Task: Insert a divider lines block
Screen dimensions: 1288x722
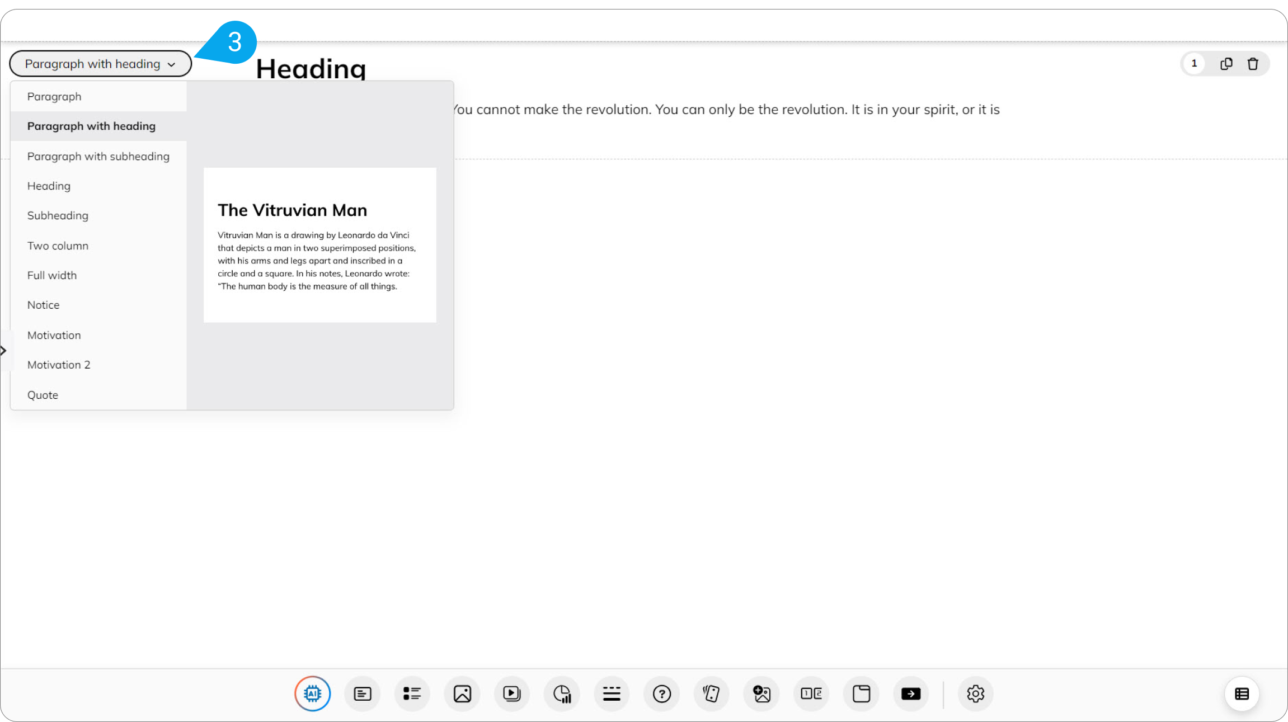Action: click(x=612, y=693)
